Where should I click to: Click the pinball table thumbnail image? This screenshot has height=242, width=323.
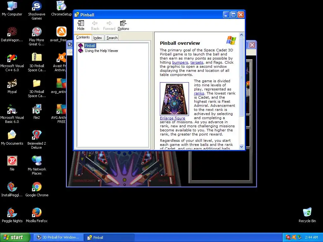click(x=174, y=99)
